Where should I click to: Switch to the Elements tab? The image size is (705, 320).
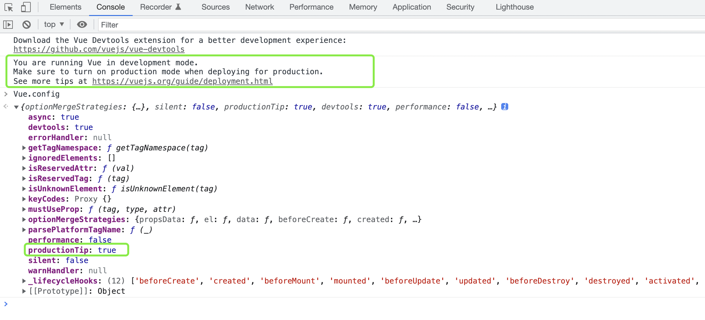[x=65, y=7]
